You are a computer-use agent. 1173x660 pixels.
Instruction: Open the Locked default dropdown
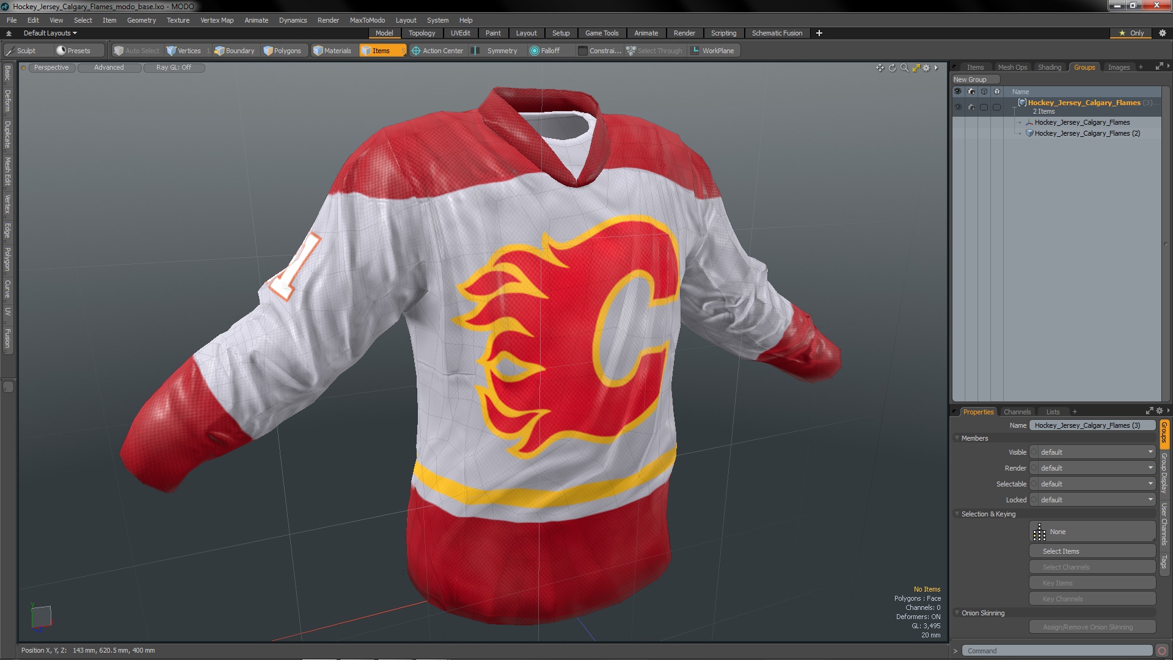(1097, 500)
